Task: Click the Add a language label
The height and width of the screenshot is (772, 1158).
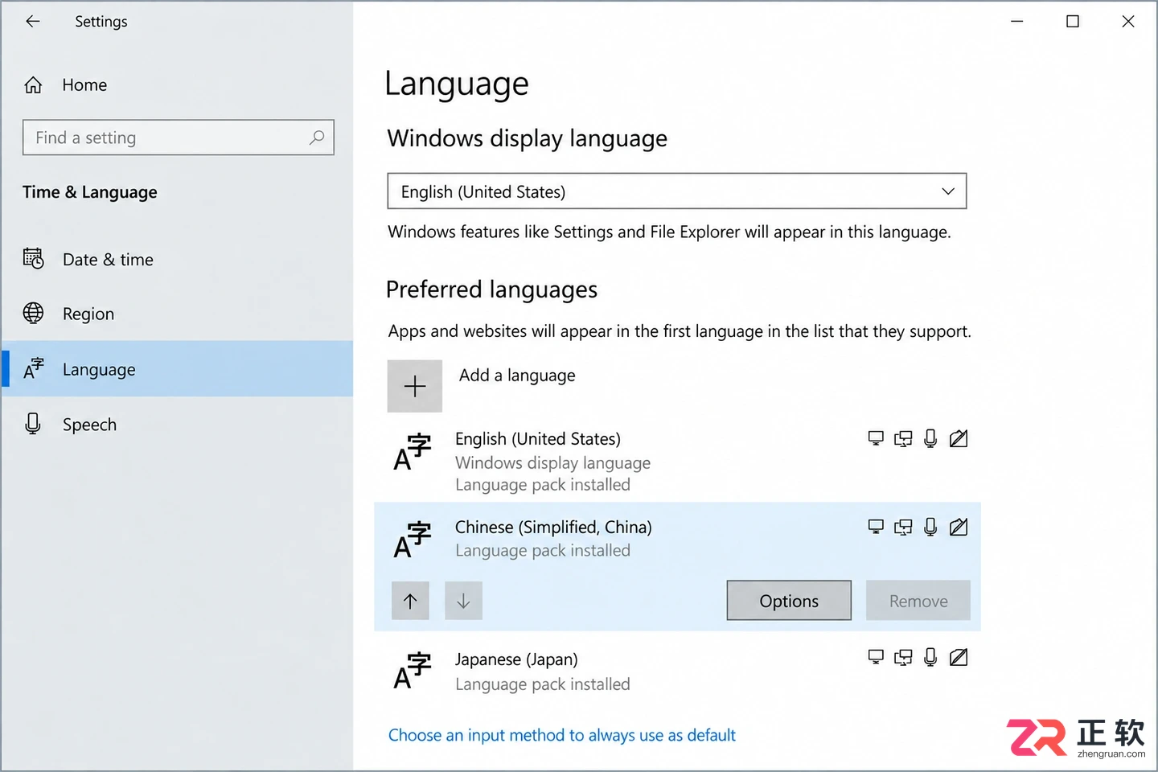Action: click(517, 376)
